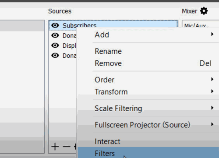This screenshot has width=219, height=158.
Task: Expand the Order submenu arrow
Action: click(x=212, y=79)
